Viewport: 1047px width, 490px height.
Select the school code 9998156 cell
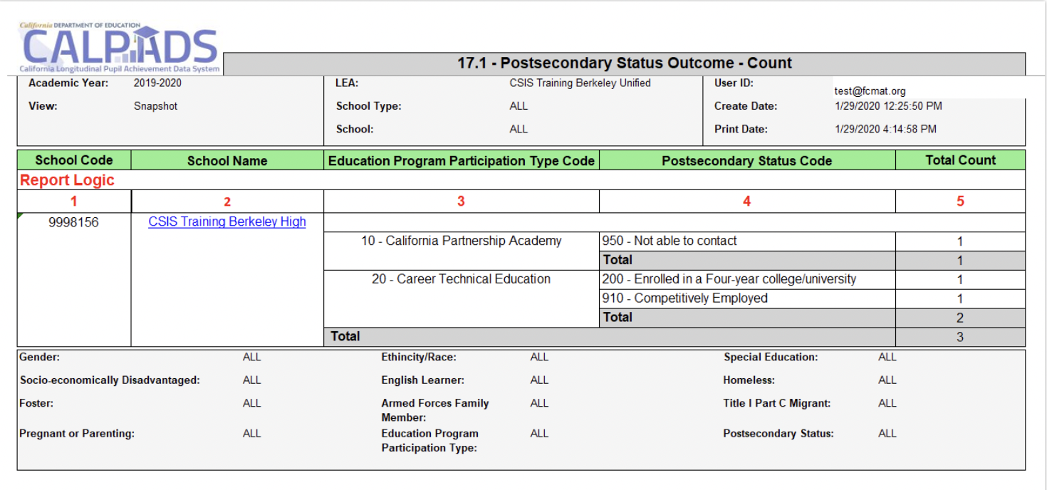pyautogui.click(x=74, y=223)
